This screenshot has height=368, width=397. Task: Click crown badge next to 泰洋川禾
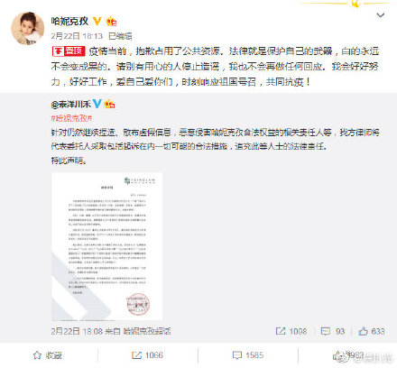click(x=109, y=105)
